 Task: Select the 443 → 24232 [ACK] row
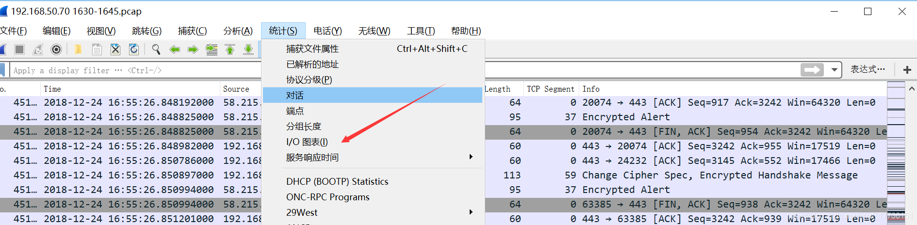pos(443,161)
